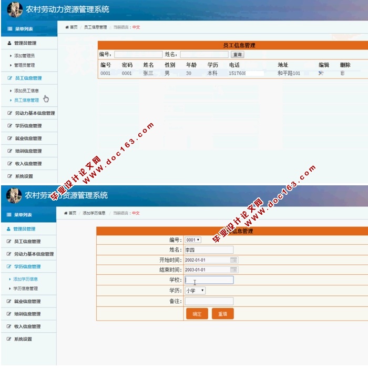Screen dimensions: 368x368
Task: Click 张三 name cell in table
Action: pos(148,73)
